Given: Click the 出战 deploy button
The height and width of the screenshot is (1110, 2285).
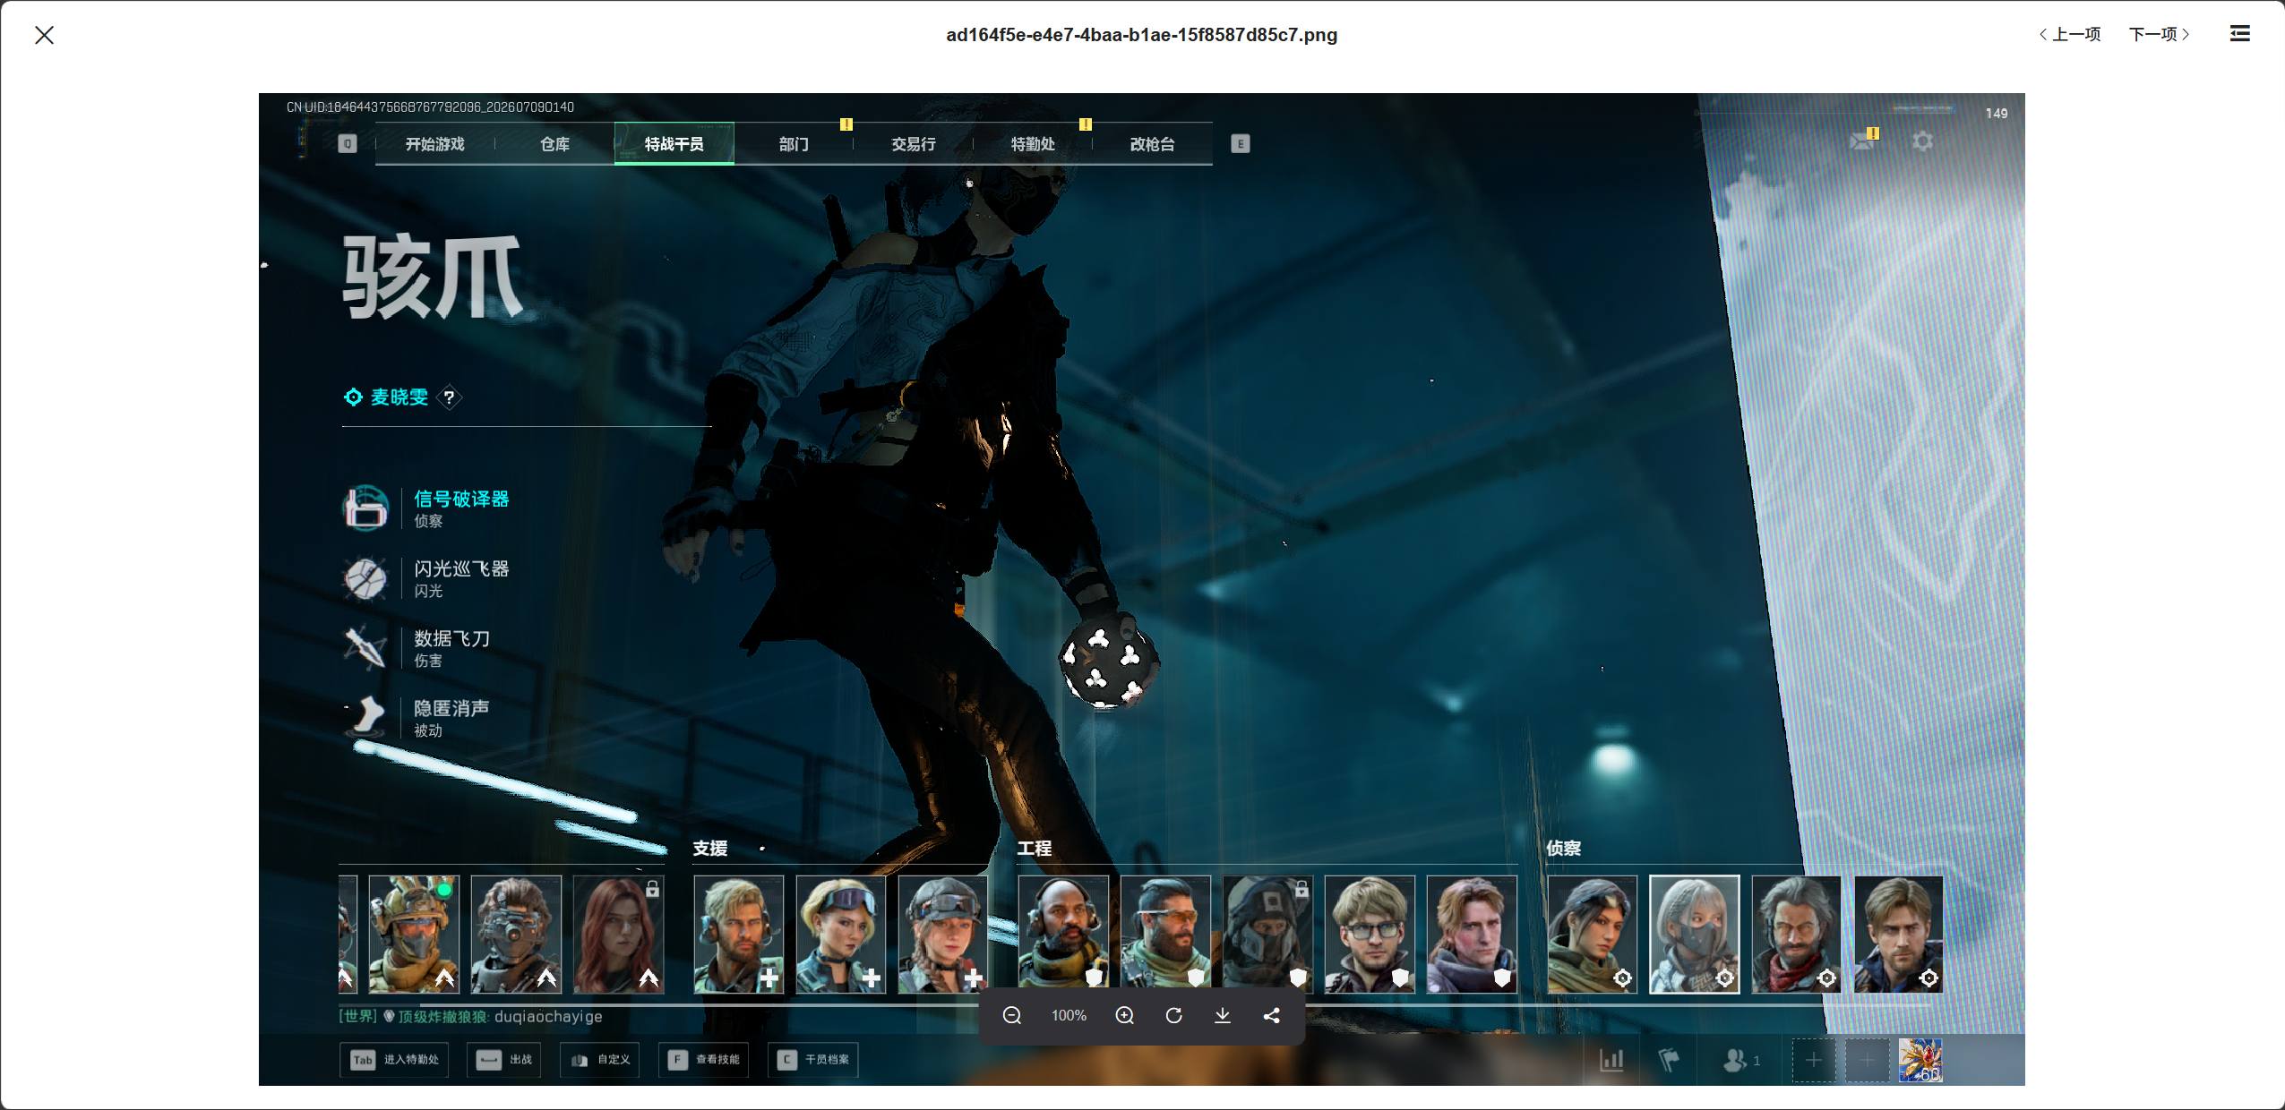Looking at the screenshot, I should [504, 1060].
